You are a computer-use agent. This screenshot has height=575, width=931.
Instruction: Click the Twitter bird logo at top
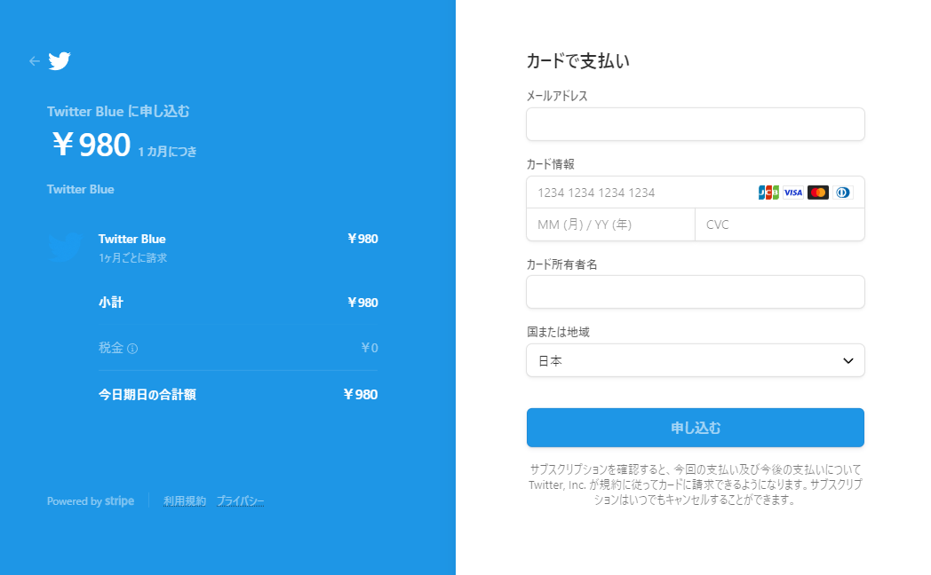(60, 61)
